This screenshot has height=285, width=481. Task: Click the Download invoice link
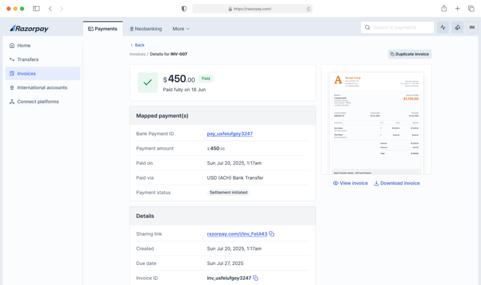coord(396,183)
